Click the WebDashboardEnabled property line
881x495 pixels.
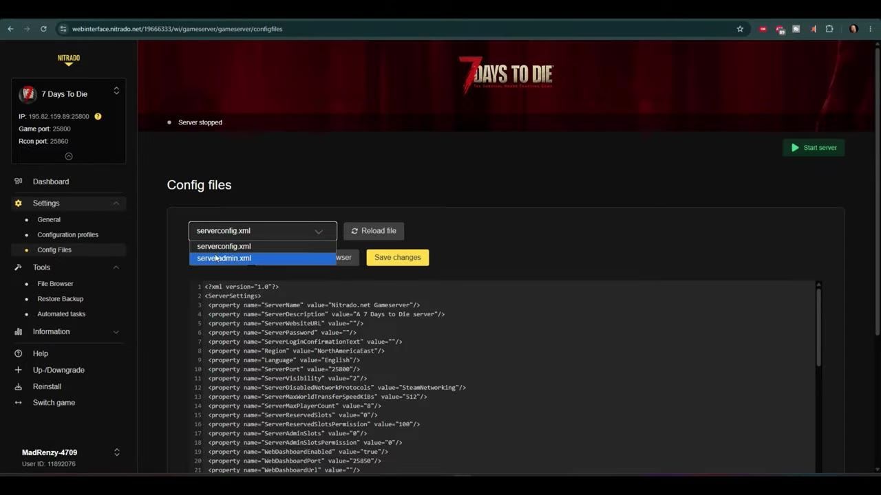[298, 452]
